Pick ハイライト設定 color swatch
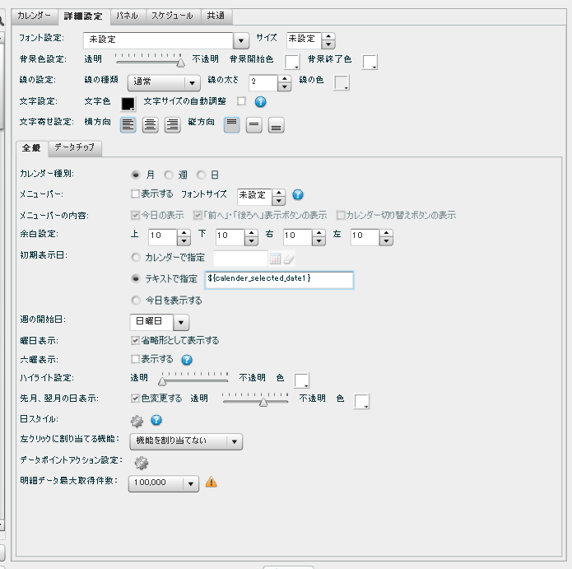Viewport: 572px width, 569px height. click(x=302, y=380)
